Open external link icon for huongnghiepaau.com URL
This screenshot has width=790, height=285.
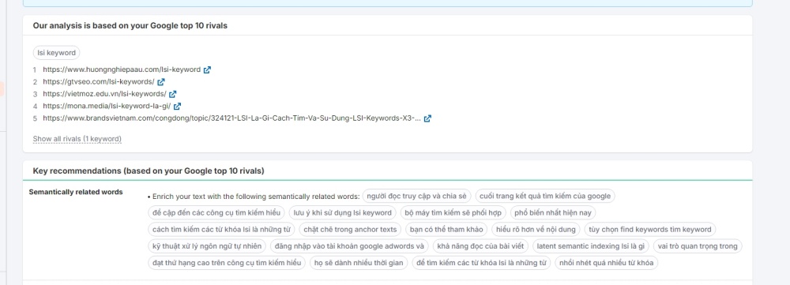click(x=207, y=69)
